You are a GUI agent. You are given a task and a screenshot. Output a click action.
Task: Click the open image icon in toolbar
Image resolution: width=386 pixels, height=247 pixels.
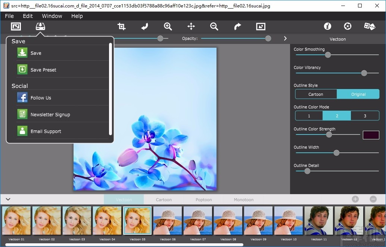[x=16, y=26]
